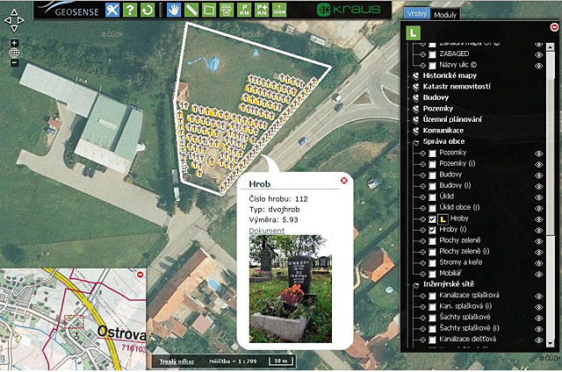This screenshot has width=562, height=372.
Task: Toggle eye icon for Budovy (i) layer
Action: click(x=538, y=187)
